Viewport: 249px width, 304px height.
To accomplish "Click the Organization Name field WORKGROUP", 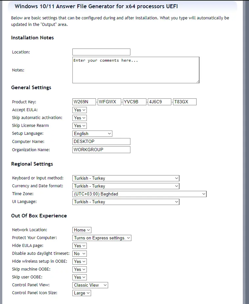I will point(101,150).
